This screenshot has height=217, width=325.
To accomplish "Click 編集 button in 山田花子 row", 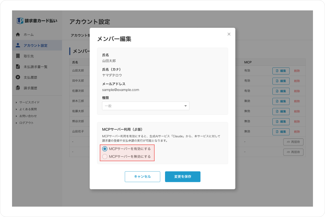I will (x=281, y=132).
